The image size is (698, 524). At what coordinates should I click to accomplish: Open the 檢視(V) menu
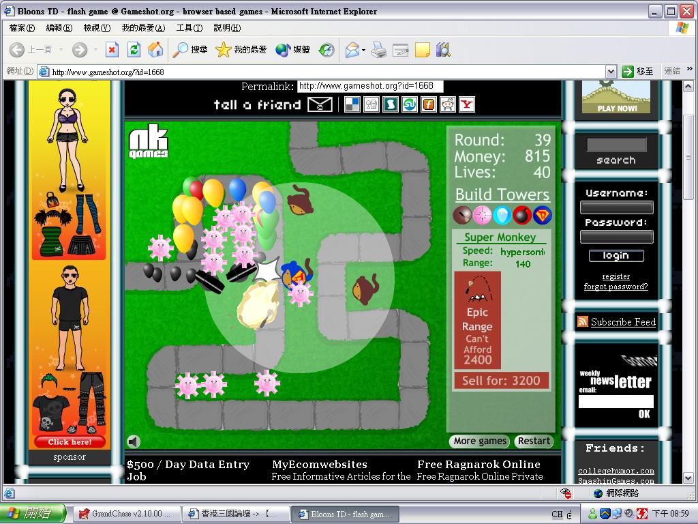pyautogui.click(x=97, y=27)
